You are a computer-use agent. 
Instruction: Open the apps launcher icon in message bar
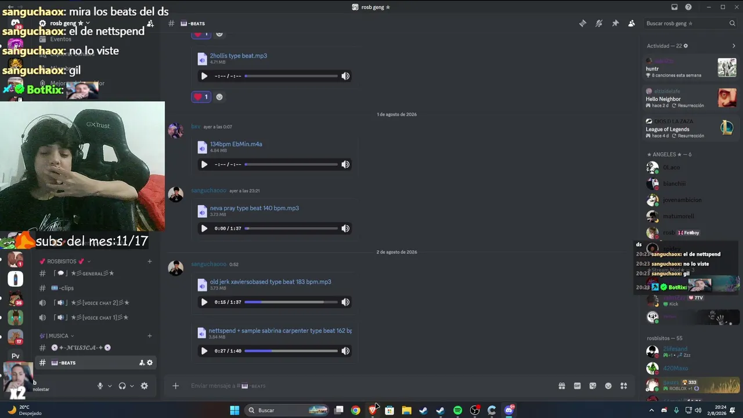[624, 385]
